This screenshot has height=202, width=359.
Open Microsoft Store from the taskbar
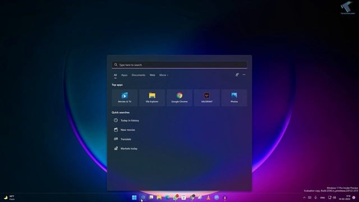tap(184, 198)
